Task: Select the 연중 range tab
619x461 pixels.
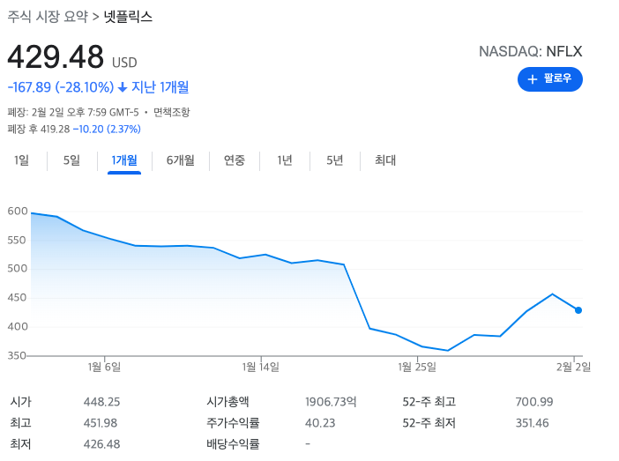Action: click(235, 160)
